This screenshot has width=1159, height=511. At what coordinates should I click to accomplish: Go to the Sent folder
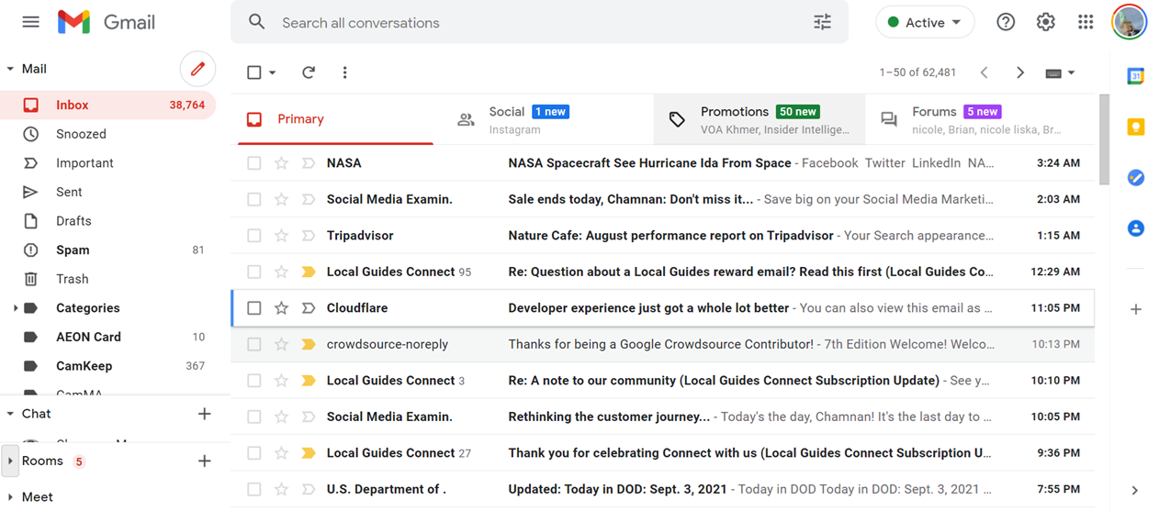[x=69, y=193]
